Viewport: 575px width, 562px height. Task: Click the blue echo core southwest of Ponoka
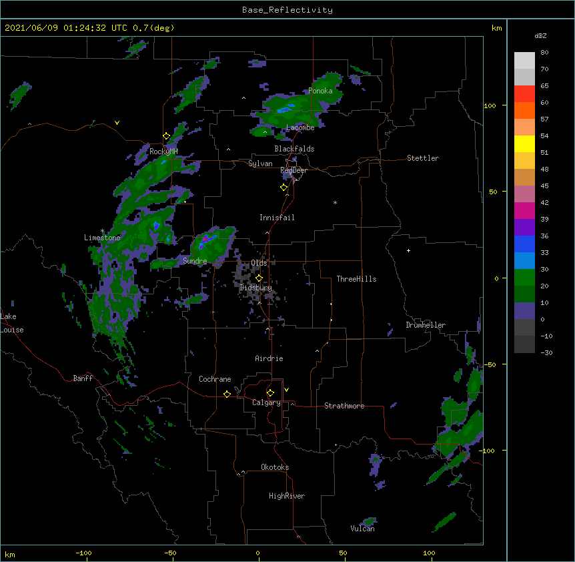[285, 109]
